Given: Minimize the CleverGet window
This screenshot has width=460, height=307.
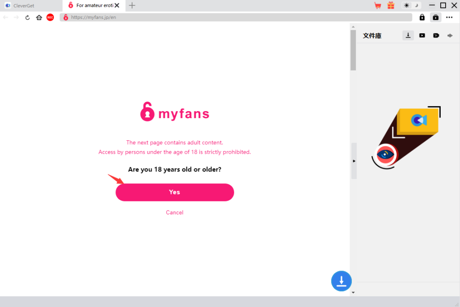Looking at the screenshot, I should [432, 5].
